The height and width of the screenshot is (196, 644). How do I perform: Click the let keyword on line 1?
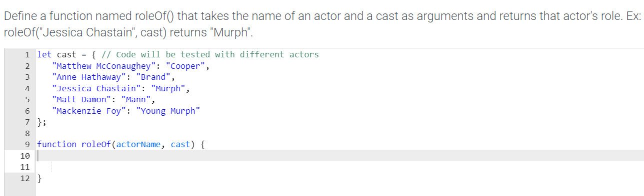44,54
